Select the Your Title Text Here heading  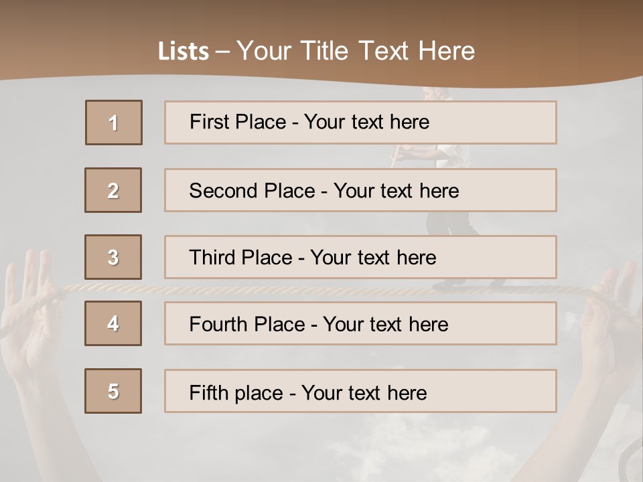coord(355,51)
